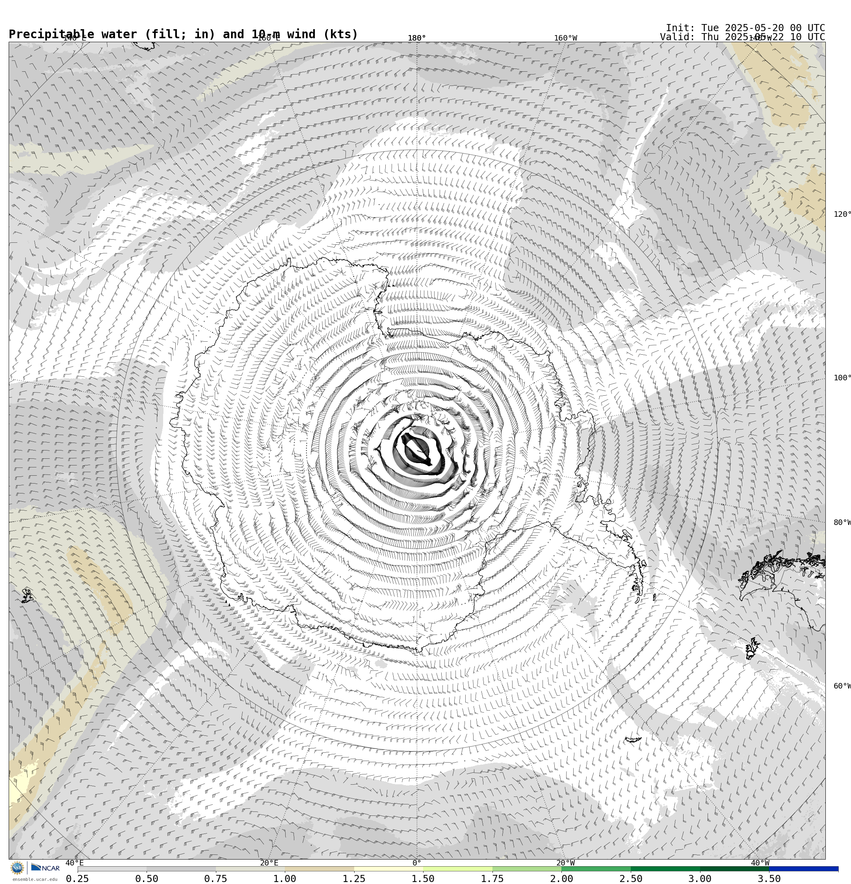
Task: Pick the pale yellow 1.25–1.50 colorbar segment
Action: (389, 869)
